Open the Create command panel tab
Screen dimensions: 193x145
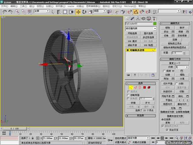[127, 19]
